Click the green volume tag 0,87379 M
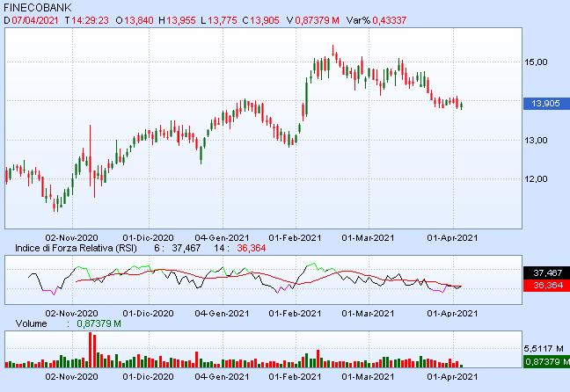This screenshot has width=570, height=392. (x=547, y=361)
